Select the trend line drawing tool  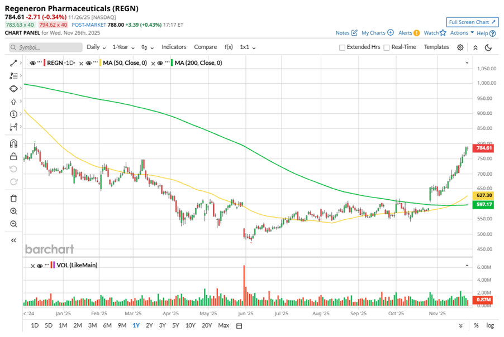pos(13,63)
